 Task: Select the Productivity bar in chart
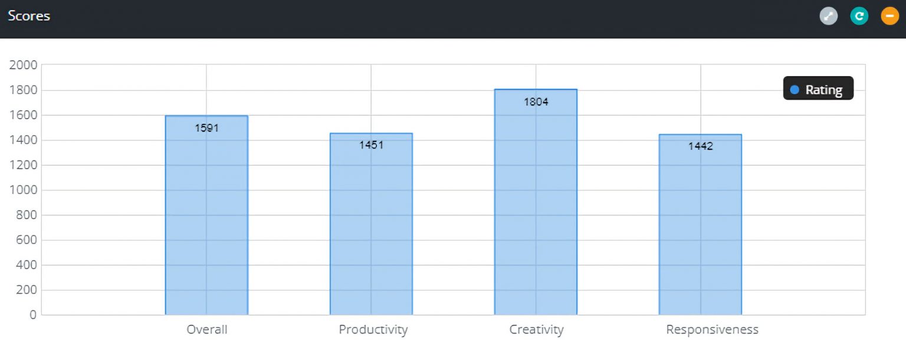[371, 230]
